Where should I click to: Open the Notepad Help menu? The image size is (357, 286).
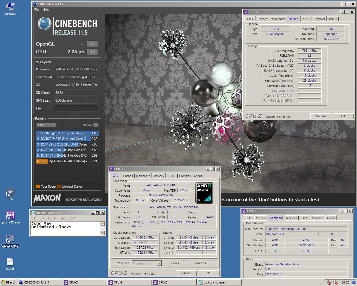click(x=73, y=218)
